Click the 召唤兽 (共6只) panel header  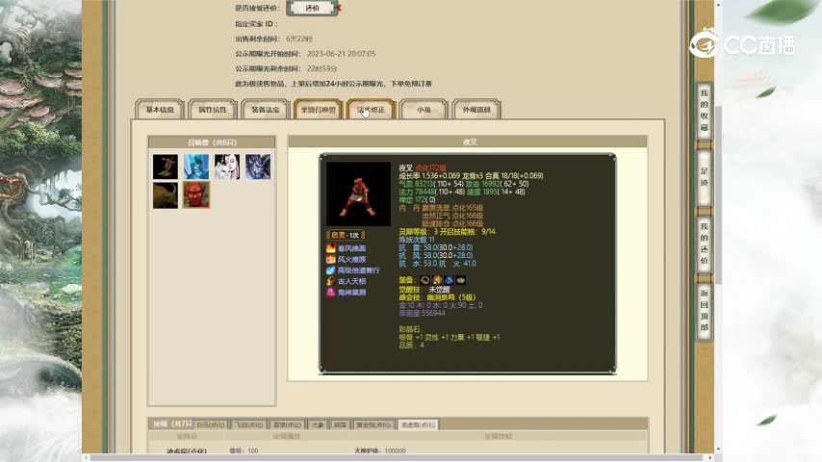pos(212,142)
